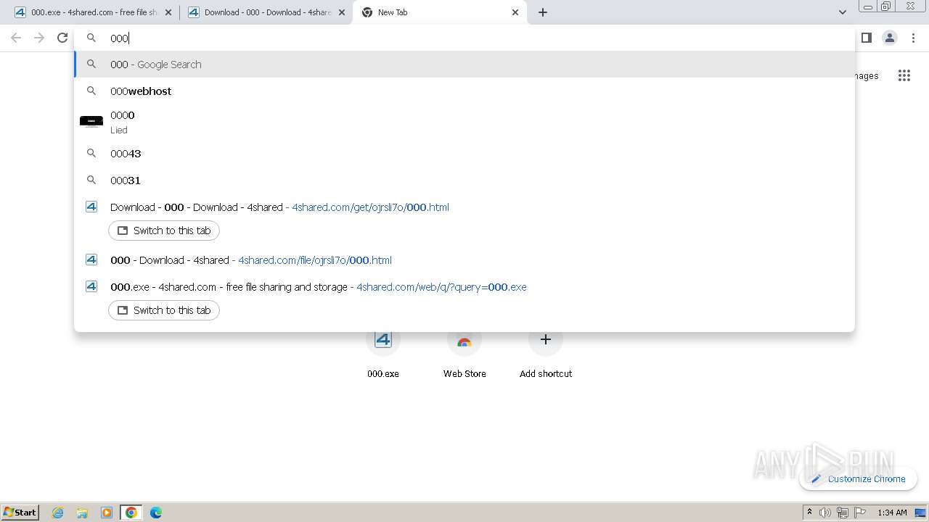
Task: Choose the 000webhost suggestion
Action: pos(464,91)
